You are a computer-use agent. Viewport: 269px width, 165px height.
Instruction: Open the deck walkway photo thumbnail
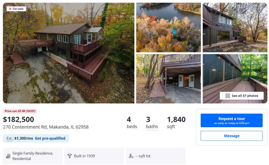coord(235,79)
